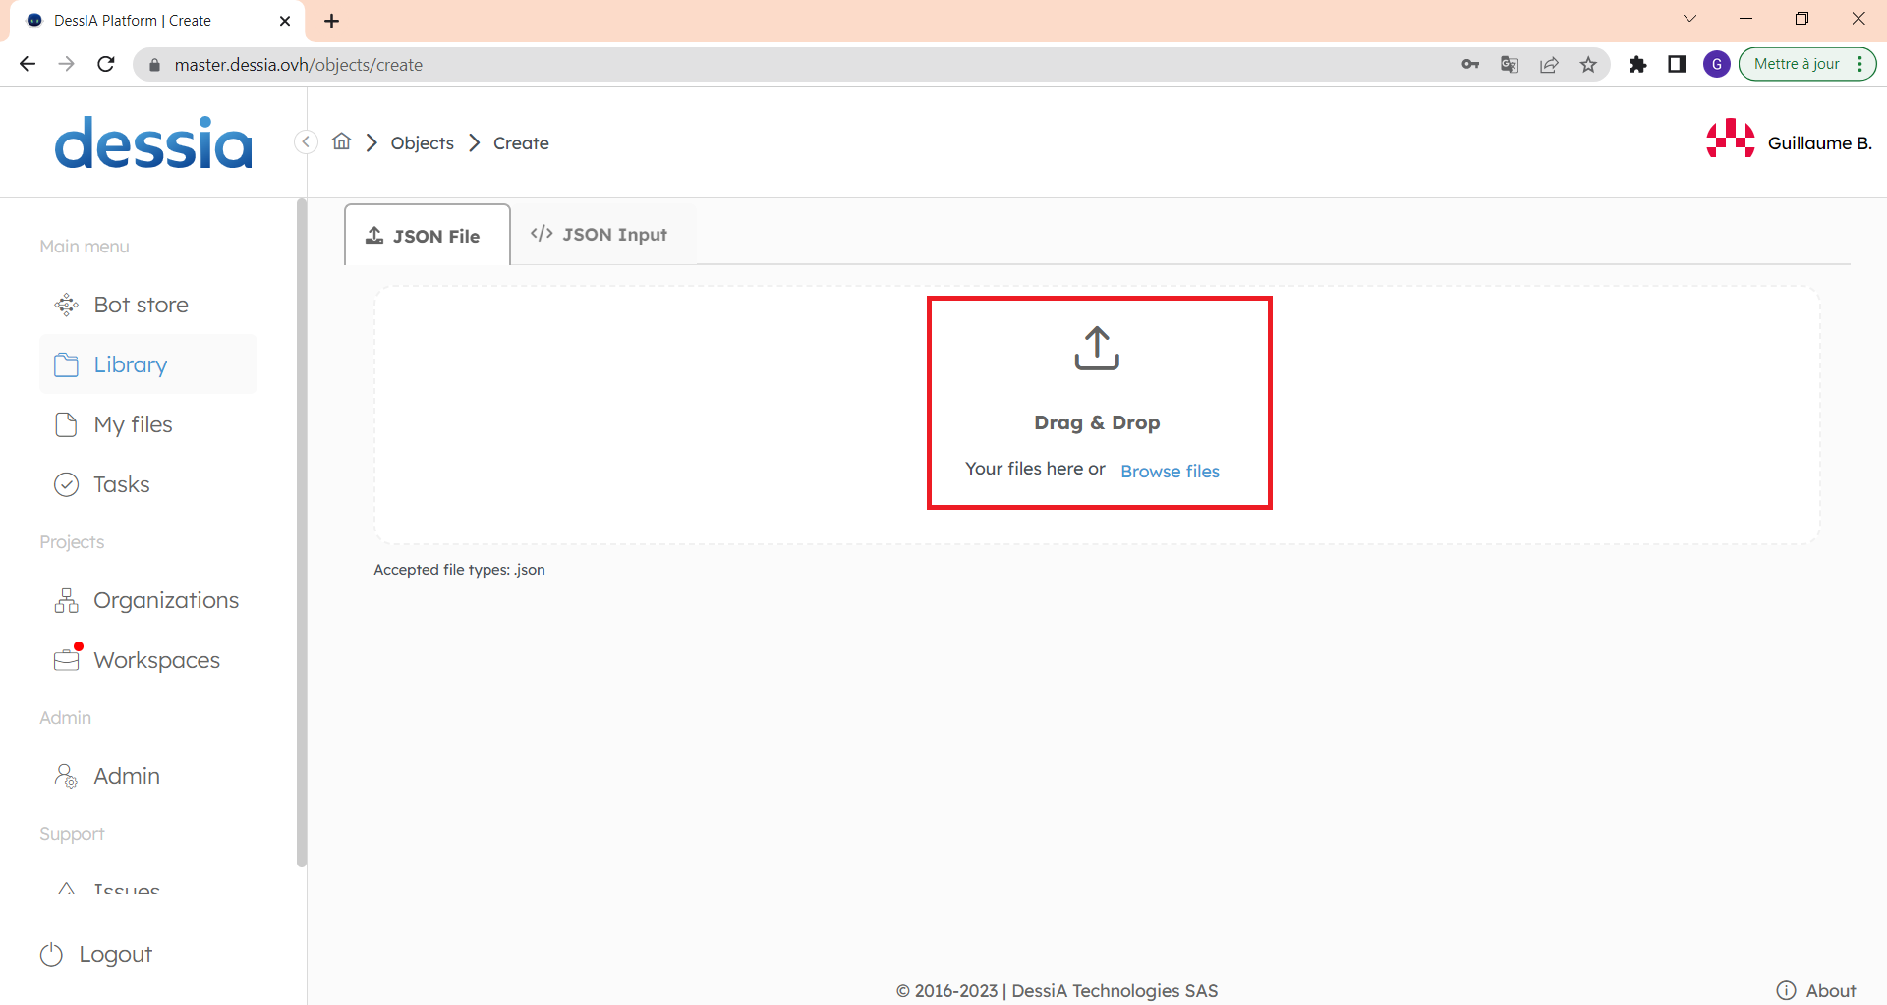Click the copyright DessiA Technologies SAS text
The height and width of the screenshot is (1005, 1887).
point(1057,990)
